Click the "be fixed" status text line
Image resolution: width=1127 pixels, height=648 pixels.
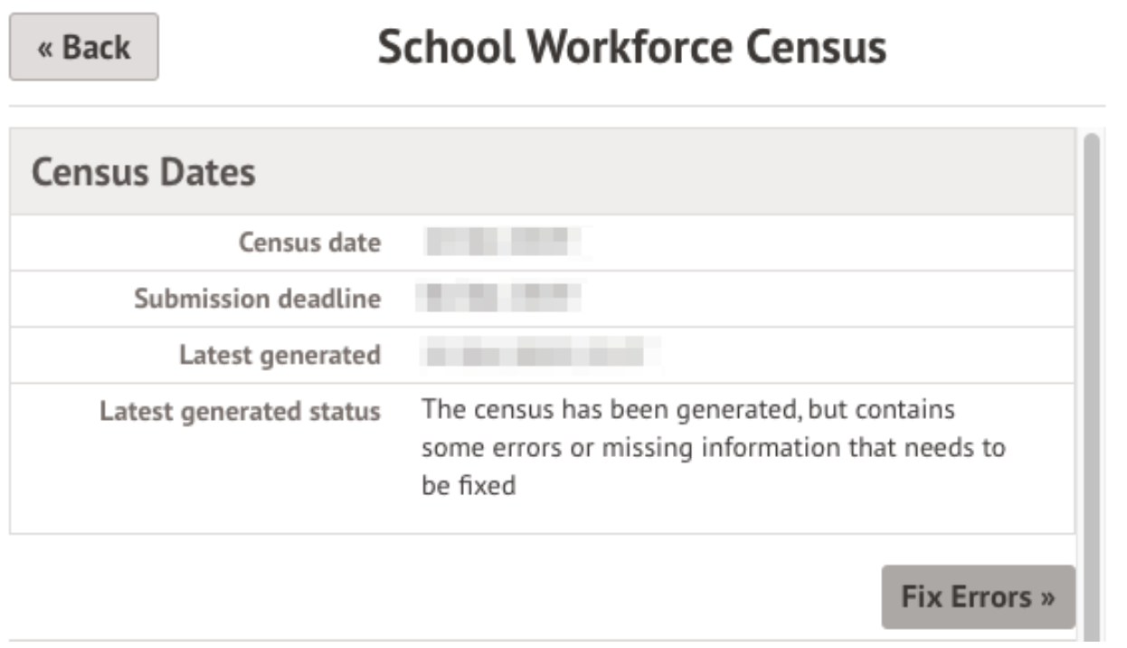tap(469, 486)
